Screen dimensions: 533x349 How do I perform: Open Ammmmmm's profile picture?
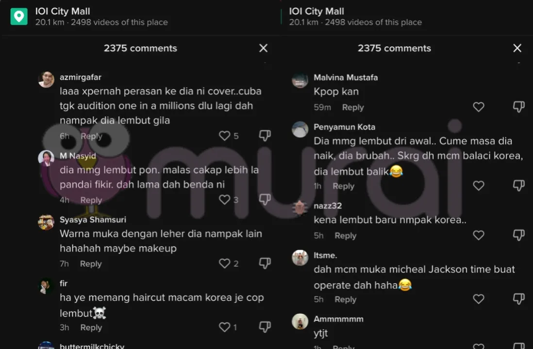[300, 321]
